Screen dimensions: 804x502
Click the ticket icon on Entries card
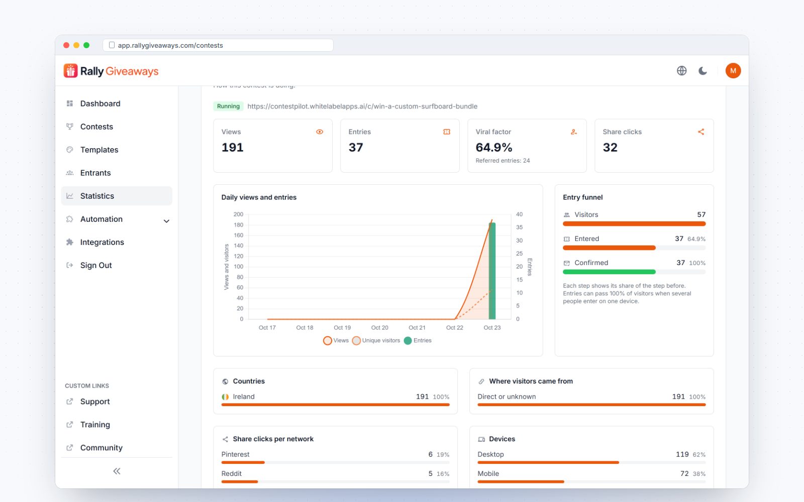coord(447,132)
